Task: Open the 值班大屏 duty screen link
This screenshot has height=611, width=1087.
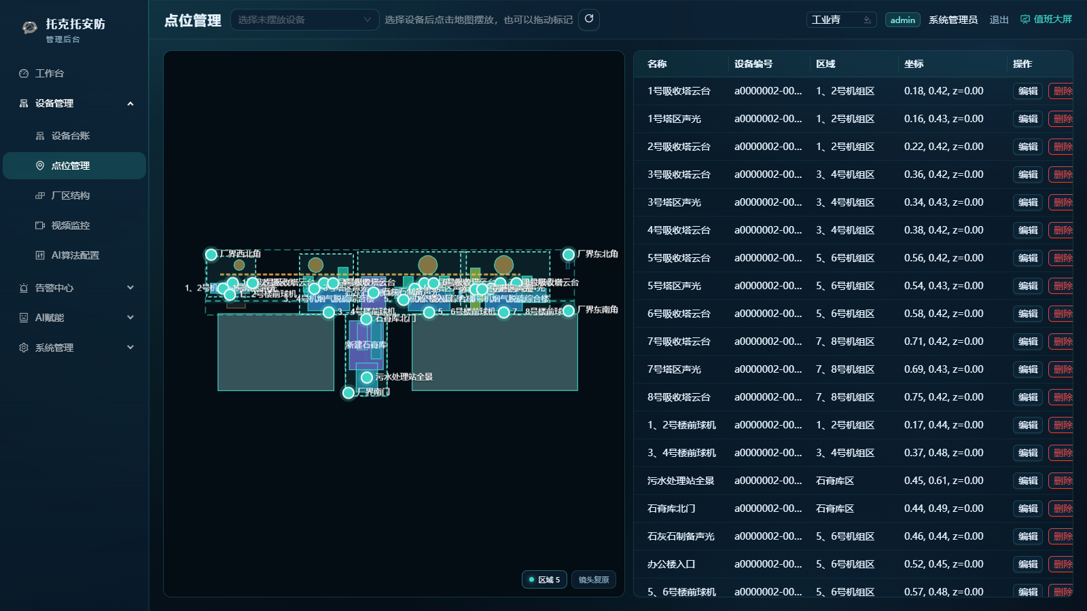Action: (1046, 19)
